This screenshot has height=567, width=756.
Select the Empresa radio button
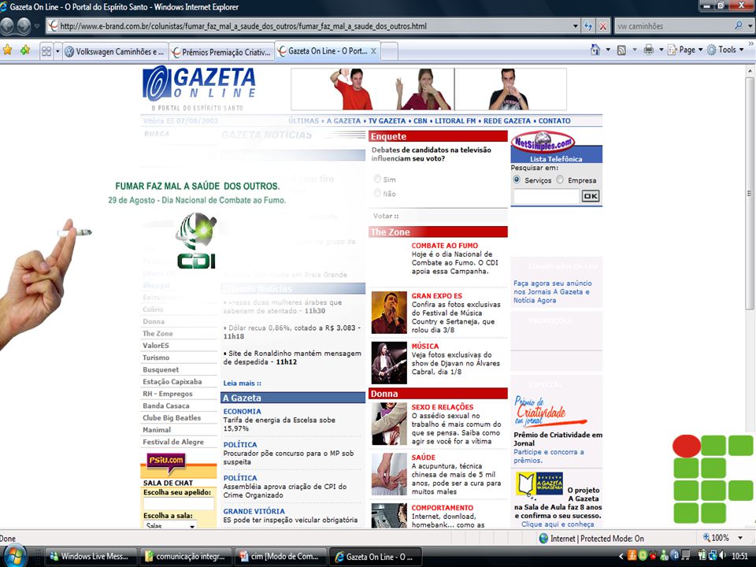click(x=560, y=180)
